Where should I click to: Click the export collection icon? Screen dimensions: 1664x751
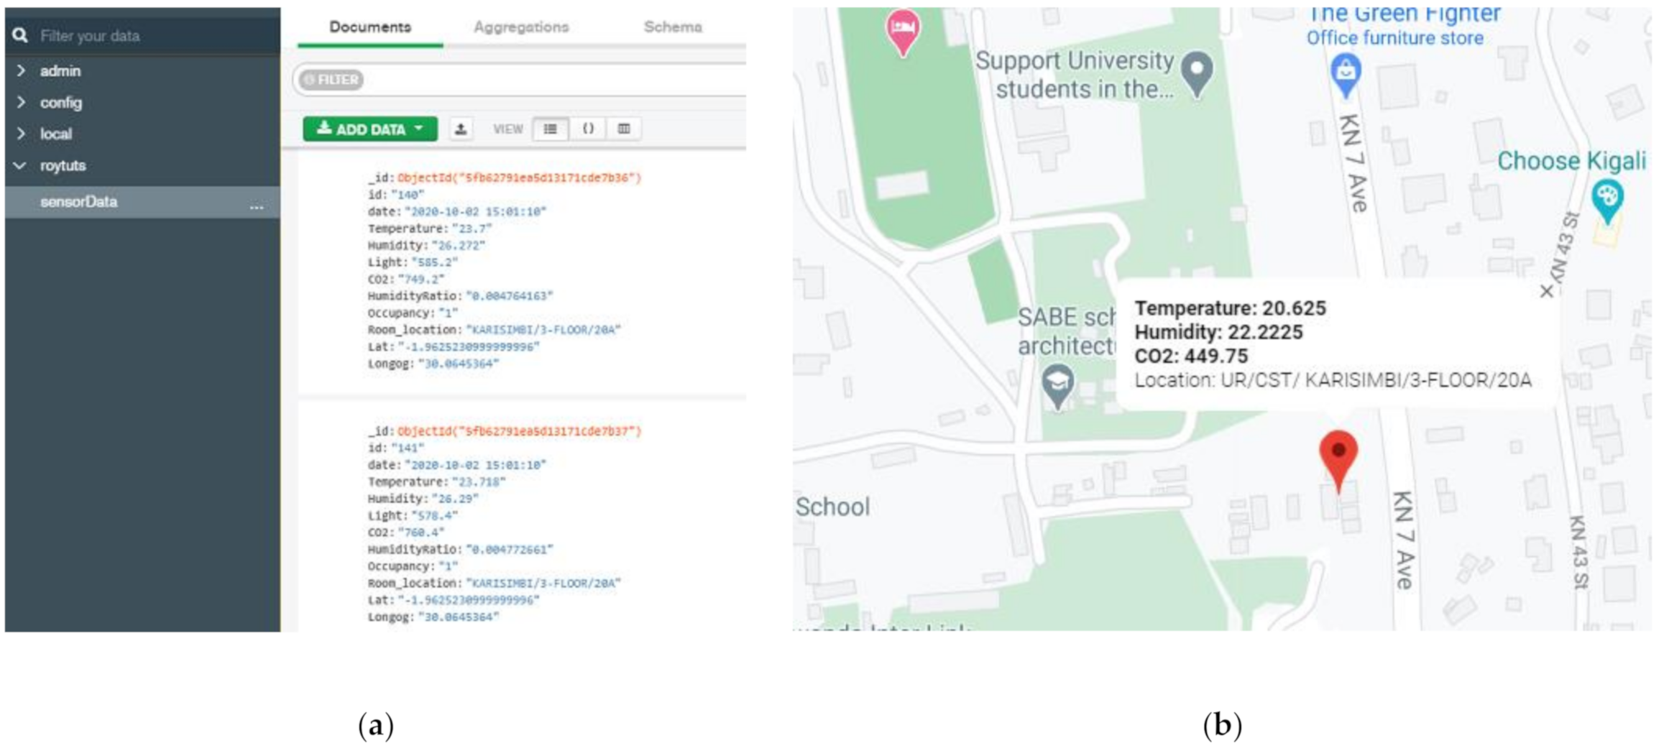(x=461, y=129)
